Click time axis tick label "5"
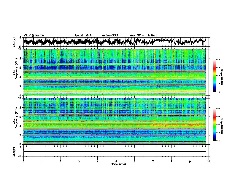Viewport: 235px width, 181px height. [x=116, y=161]
